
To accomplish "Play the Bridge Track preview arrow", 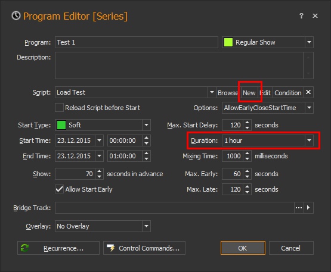I will 308,208.
